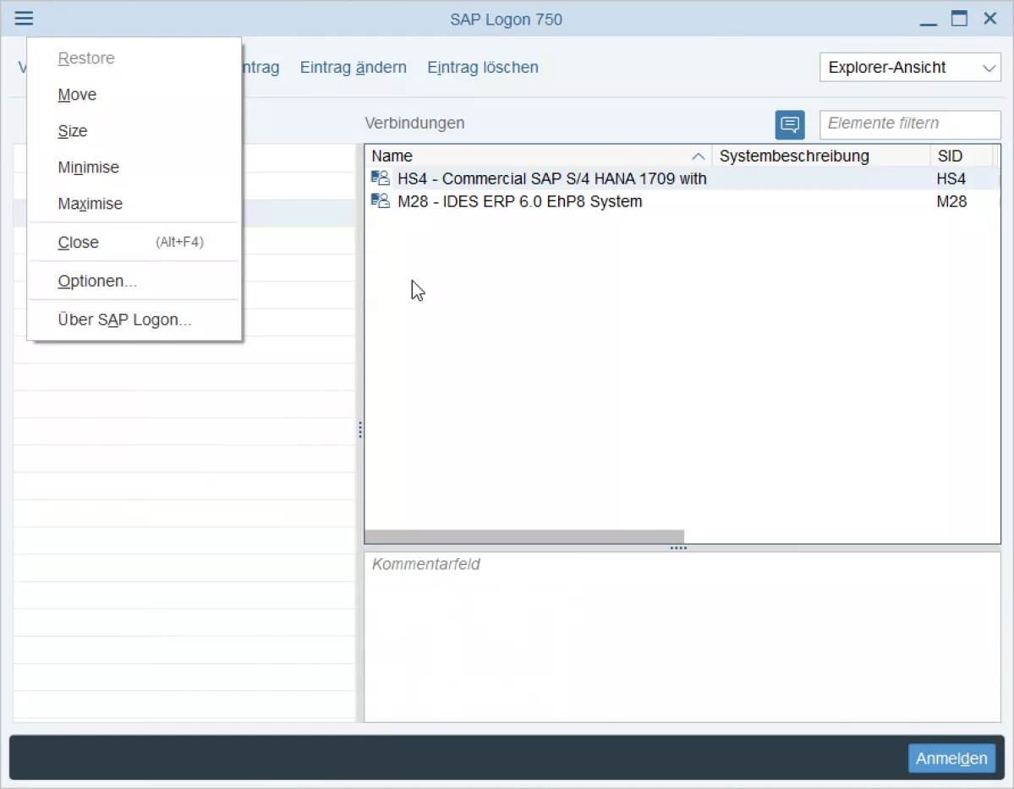The width and height of the screenshot is (1014, 789).
Task: Select Maximise in the system menu
Action: click(134, 204)
